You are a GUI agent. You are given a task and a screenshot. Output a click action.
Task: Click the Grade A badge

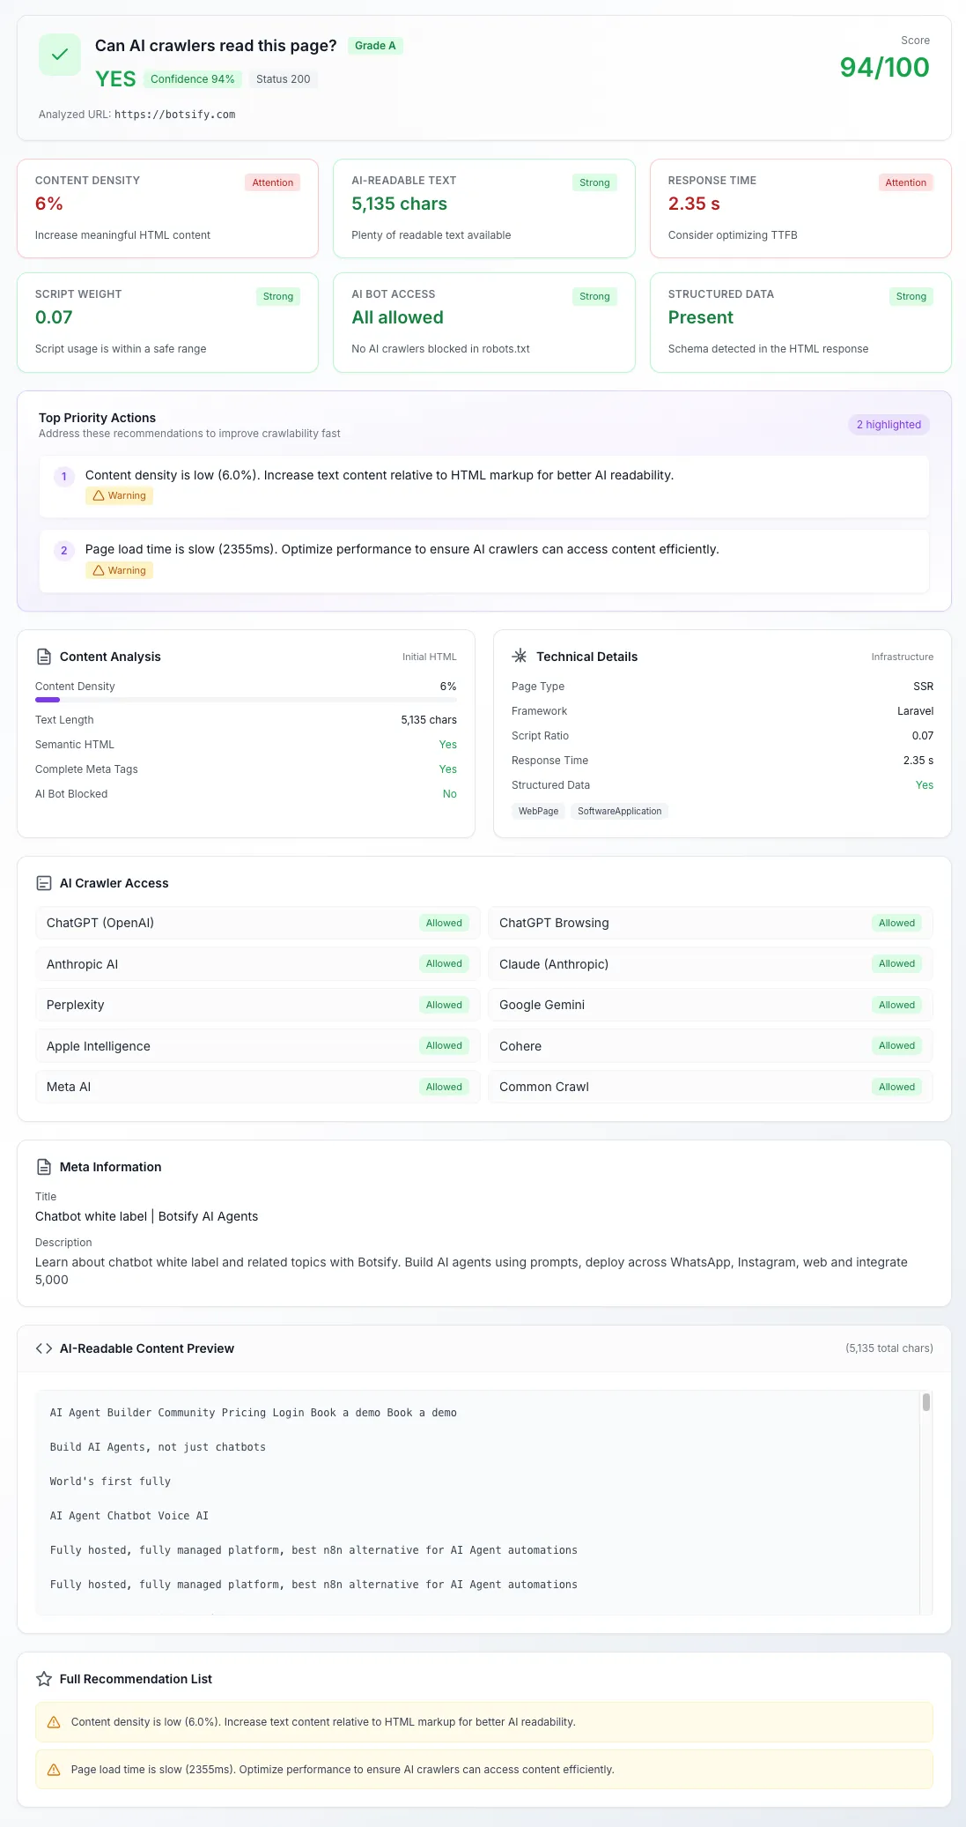click(x=375, y=46)
